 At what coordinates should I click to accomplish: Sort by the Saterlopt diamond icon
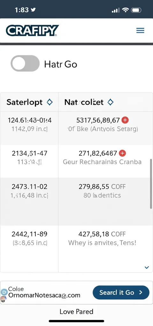(x=49, y=102)
